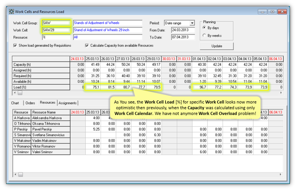Click the 30.03.13 column header in load table
The image size is (296, 190).
tap(169, 59)
